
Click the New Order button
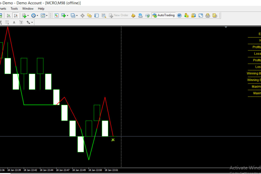[118, 15]
